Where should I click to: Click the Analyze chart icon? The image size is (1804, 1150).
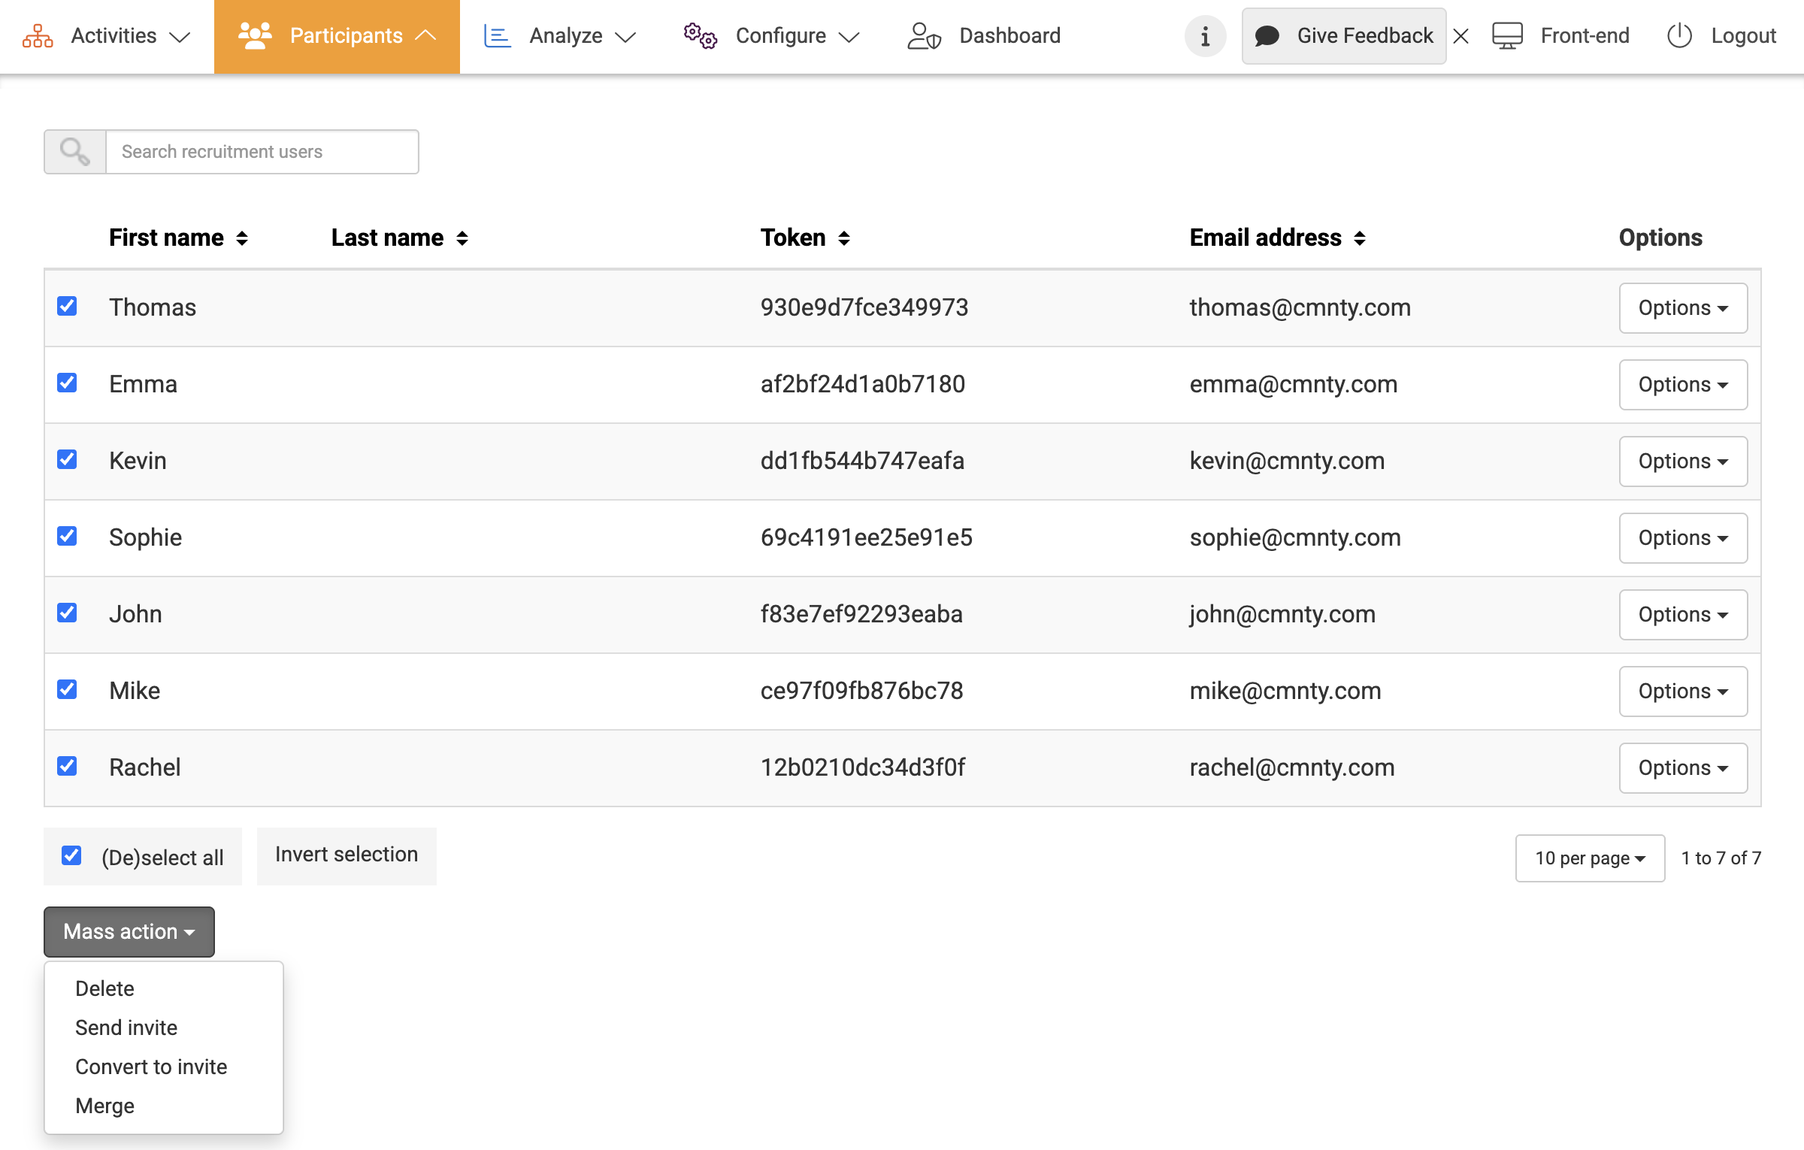pos(497,36)
